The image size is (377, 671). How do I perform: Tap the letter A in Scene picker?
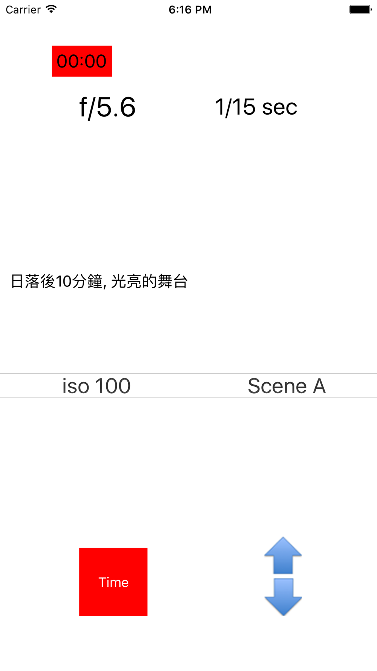pos(319,386)
